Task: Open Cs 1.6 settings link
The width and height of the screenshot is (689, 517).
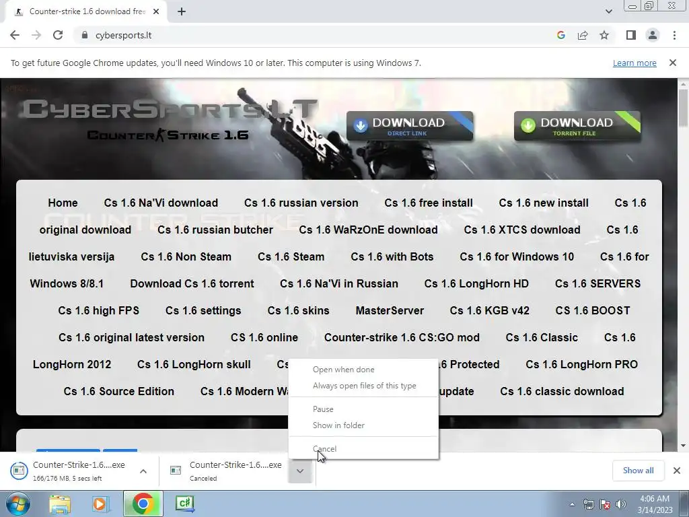Action: (203, 310)
